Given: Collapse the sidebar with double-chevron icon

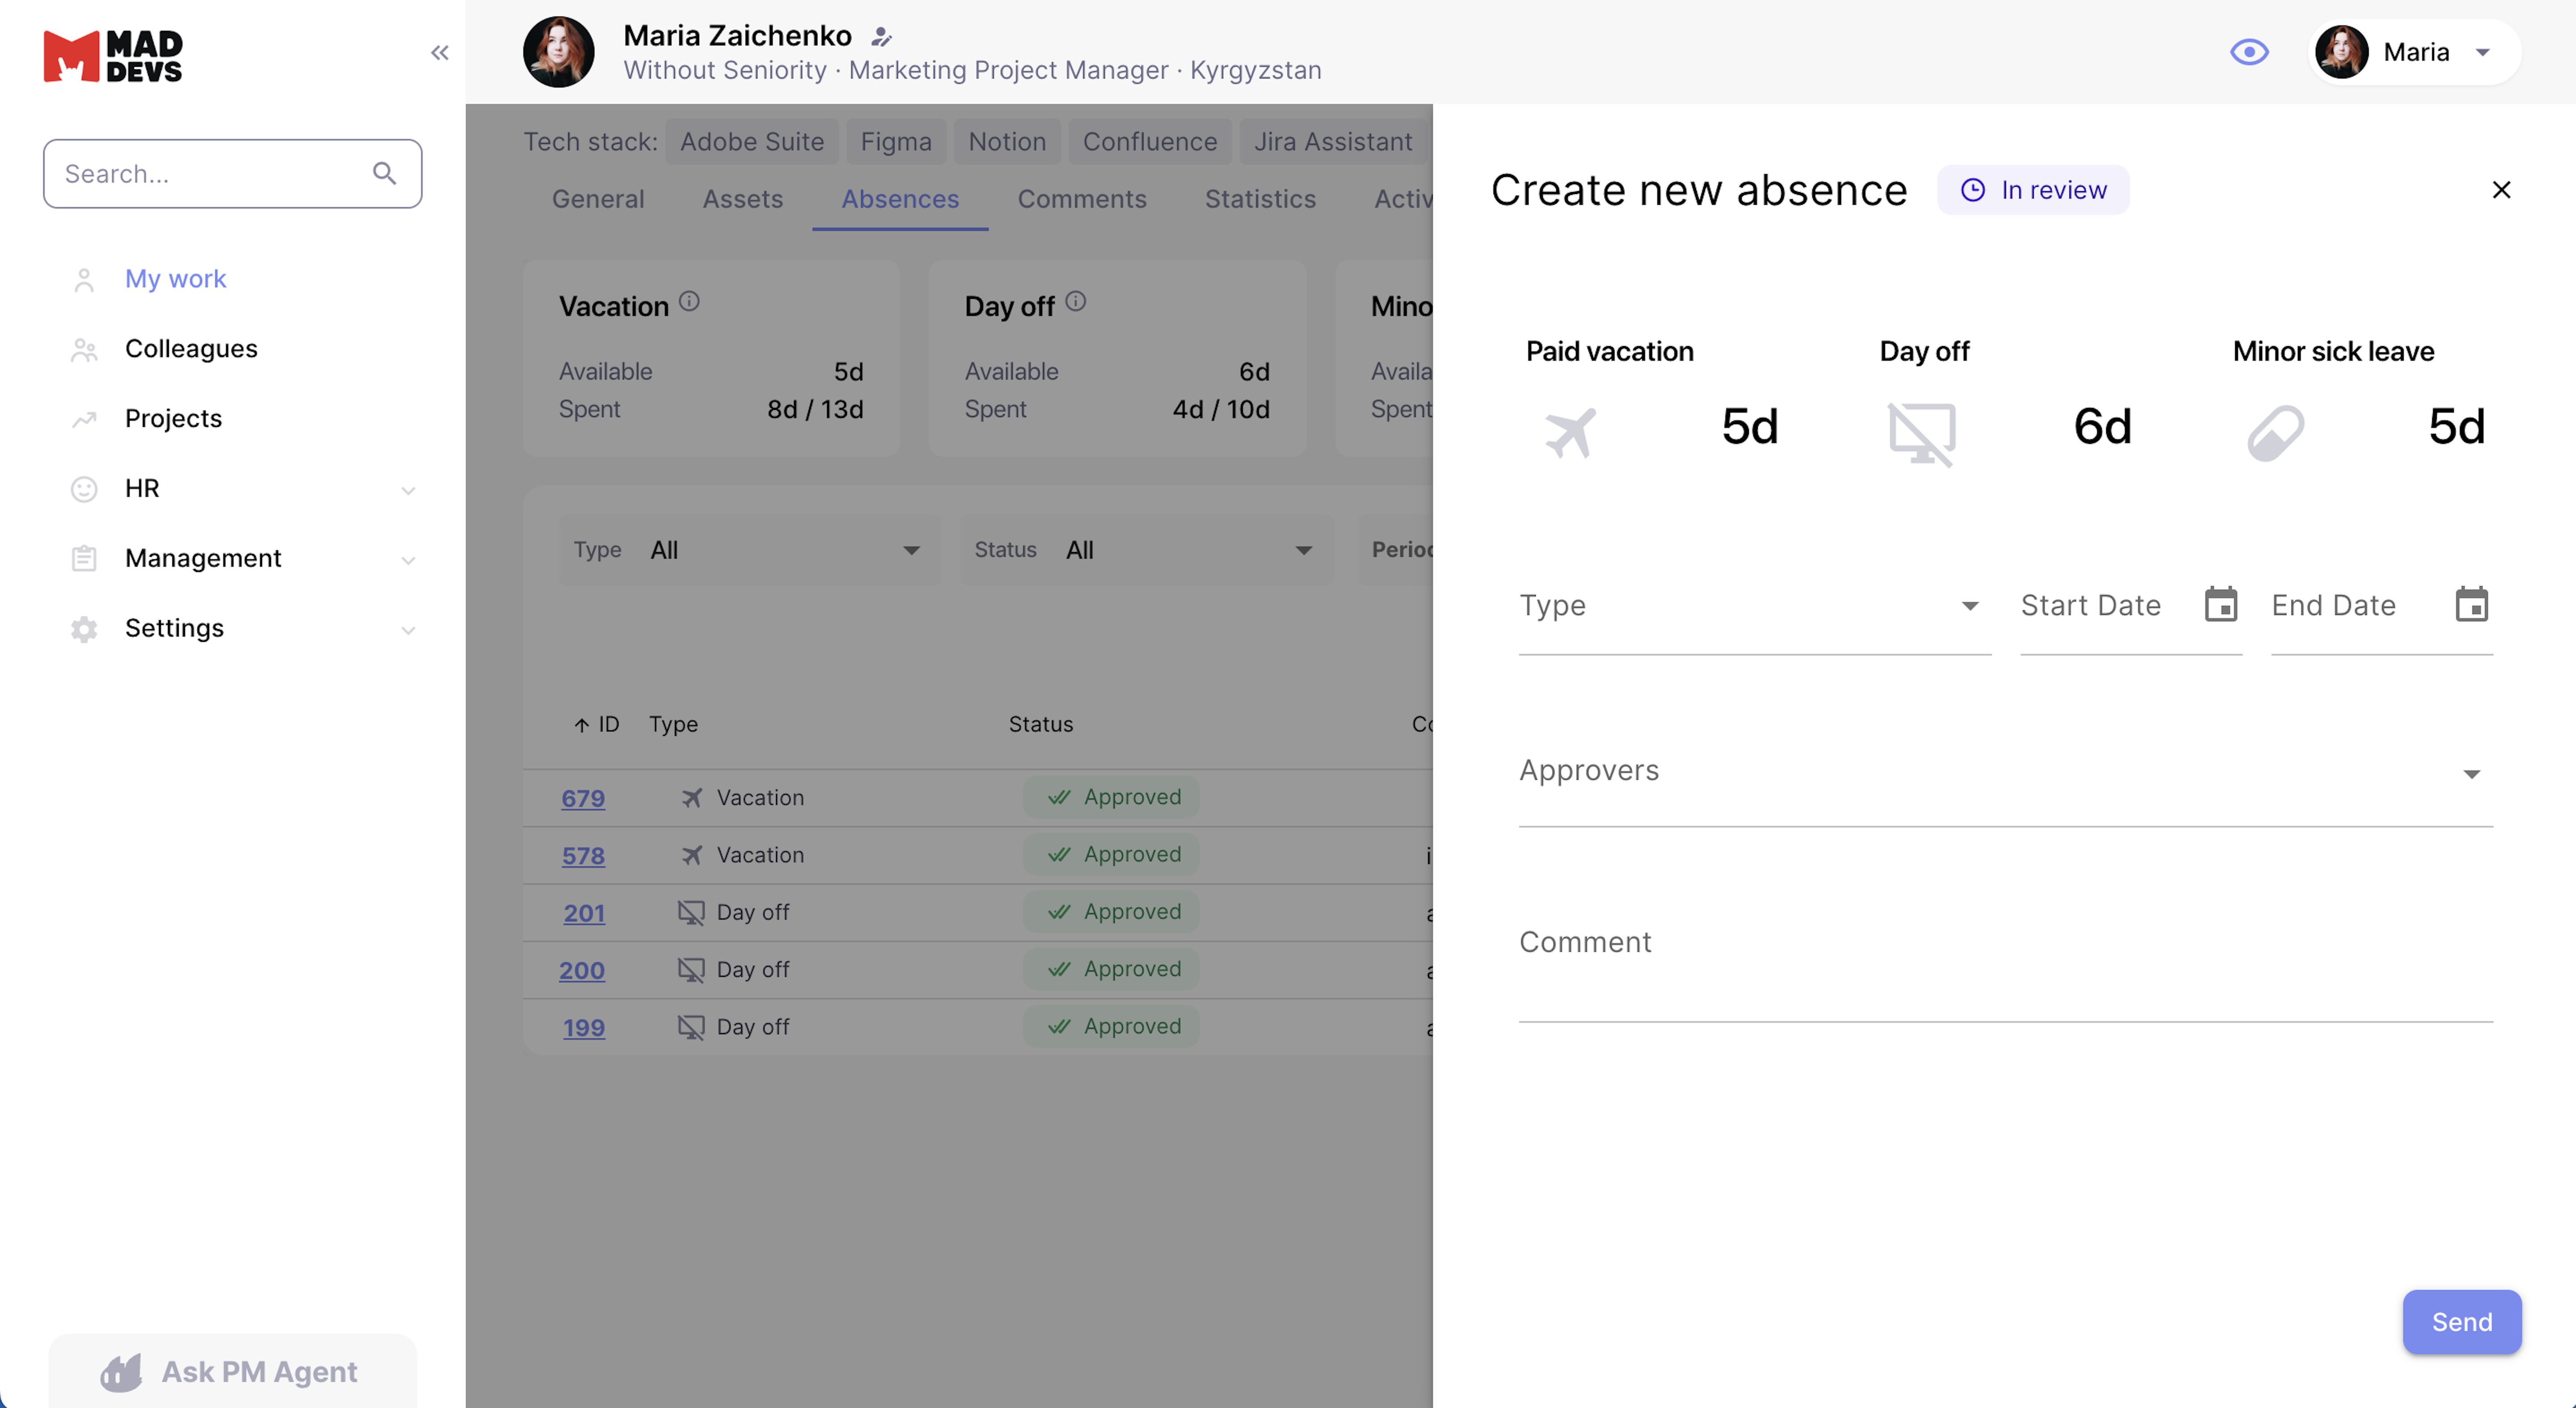Looking at the screenshot, I should 439,53.
